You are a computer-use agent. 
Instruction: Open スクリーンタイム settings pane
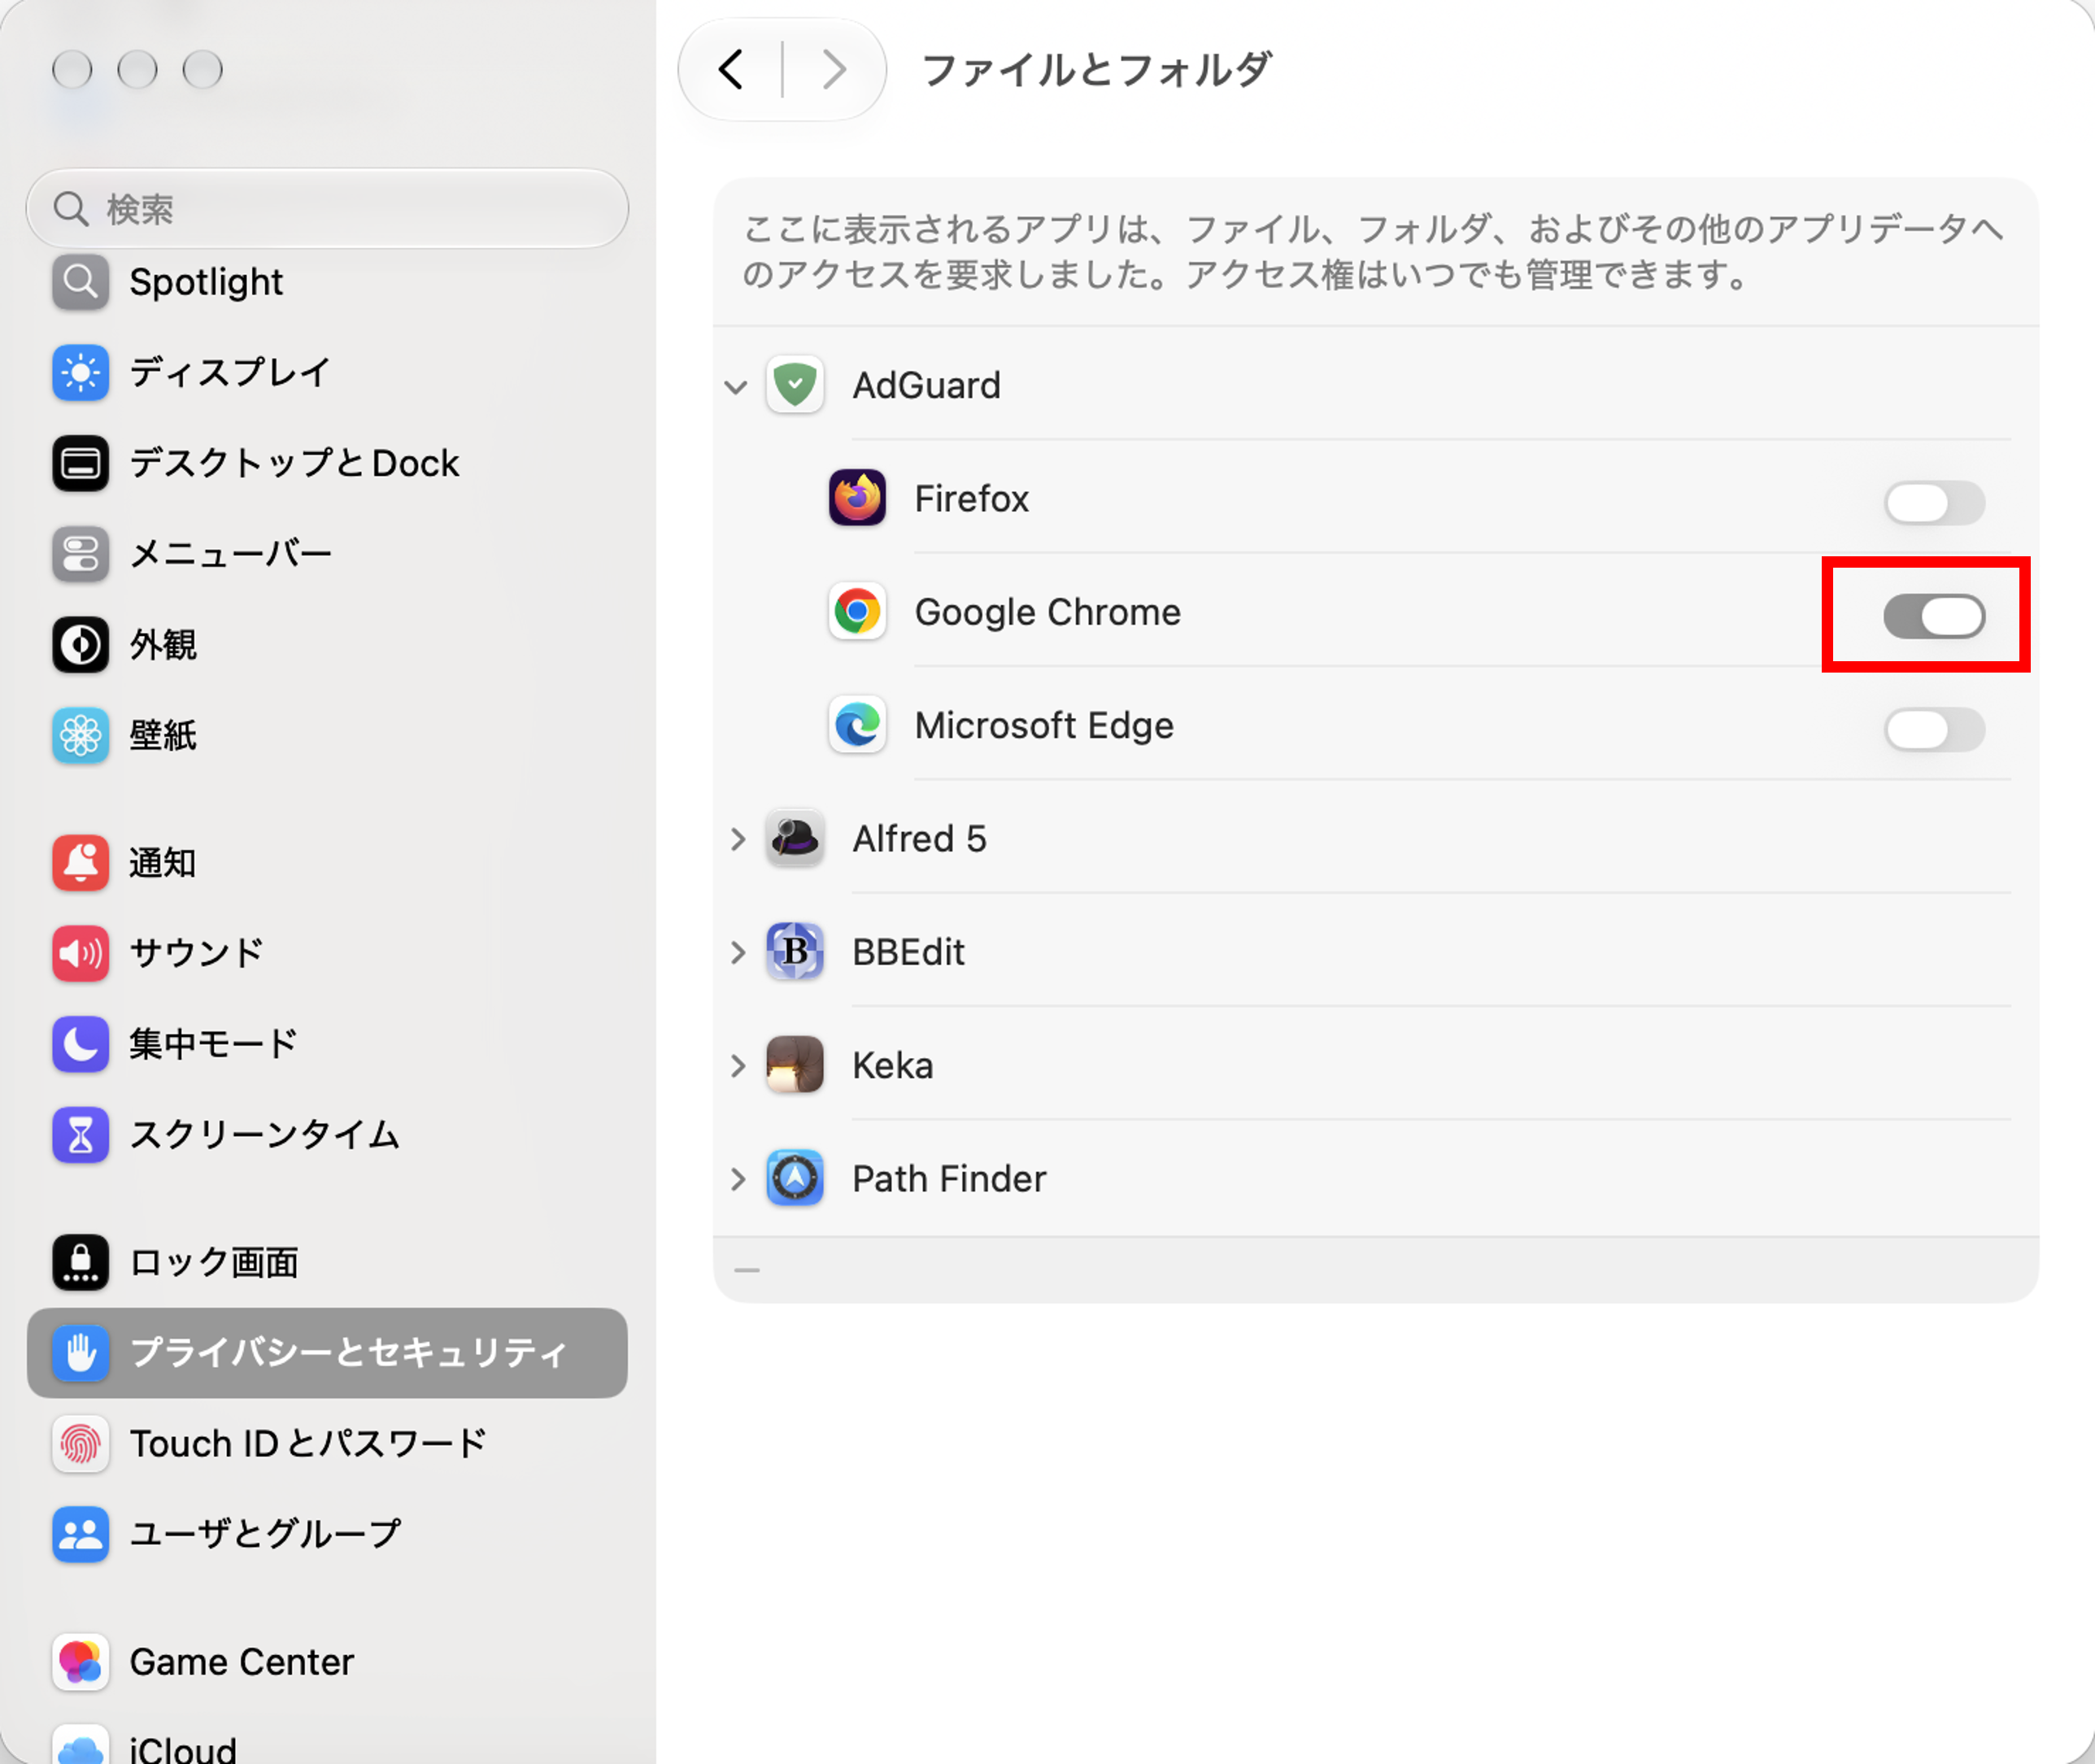[x=327, y=1135]
